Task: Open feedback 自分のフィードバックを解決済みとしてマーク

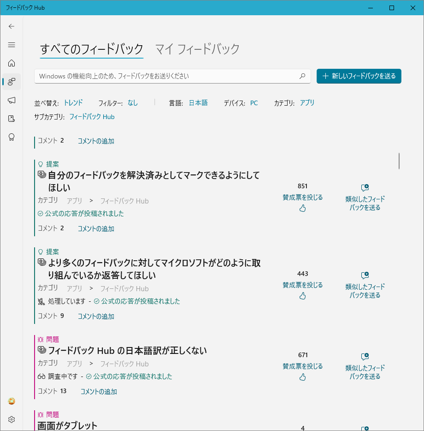Action: coord(154,181)
